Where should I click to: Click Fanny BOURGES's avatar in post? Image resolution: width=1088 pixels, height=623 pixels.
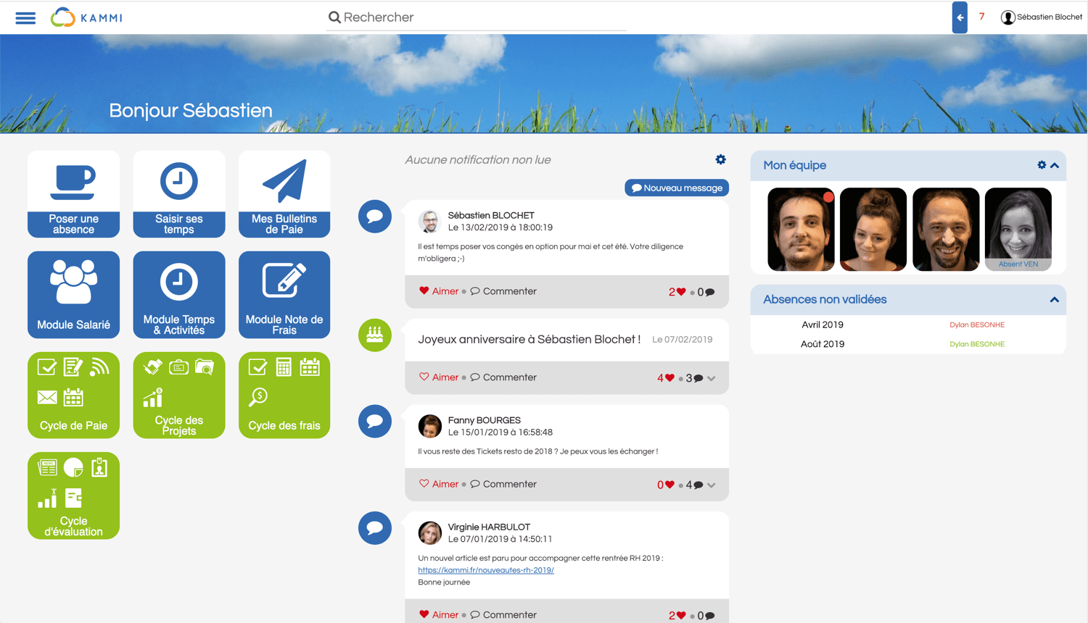pyautogui.click(x=429, y=426)
